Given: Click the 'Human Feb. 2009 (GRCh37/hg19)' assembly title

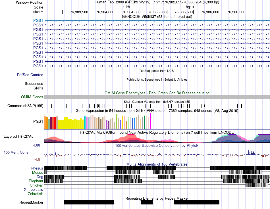Looking at the screenshot, I should (x=122, y=2).
